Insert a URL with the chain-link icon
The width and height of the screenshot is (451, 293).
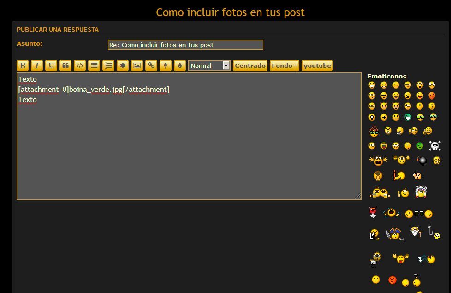[151, 66]
